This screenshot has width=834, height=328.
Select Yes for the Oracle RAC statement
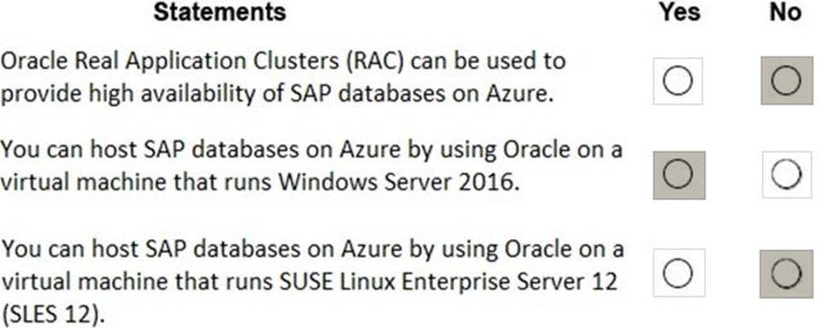pos(678,81)
